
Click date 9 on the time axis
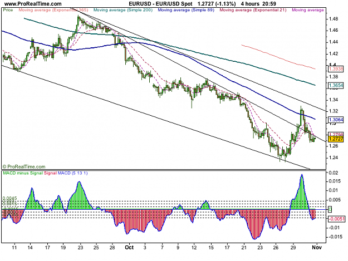point(178,248)
